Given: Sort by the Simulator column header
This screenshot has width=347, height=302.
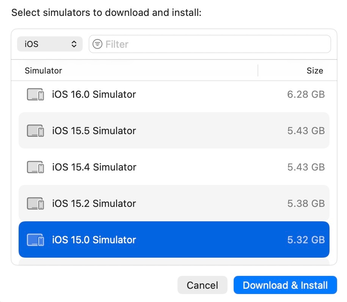Looking at the screenshot, I should (43, 70).
